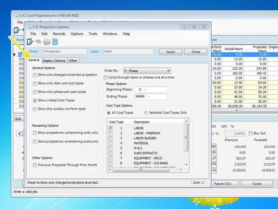Click the left arrow navigation button below Grid tab

[x=19, y=134]
